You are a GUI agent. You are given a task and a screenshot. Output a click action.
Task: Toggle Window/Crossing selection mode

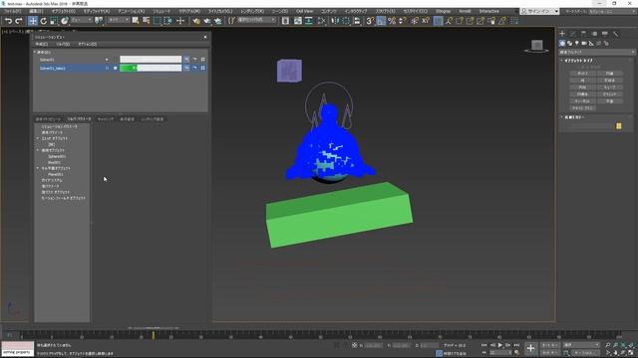(167, 20)
